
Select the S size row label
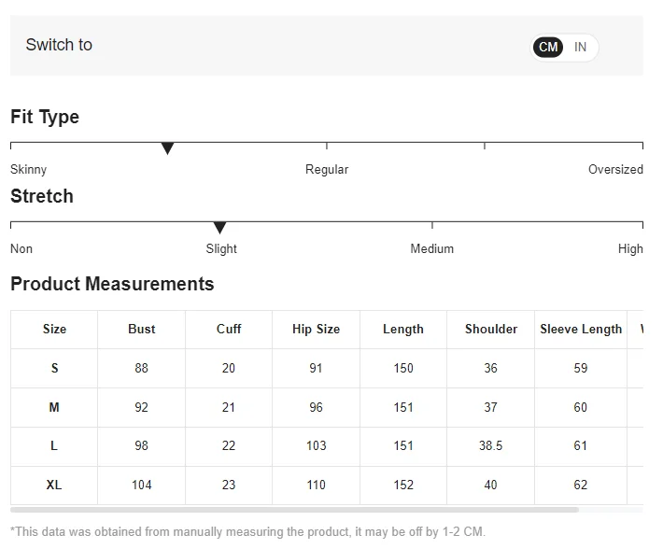click(54, 369)
